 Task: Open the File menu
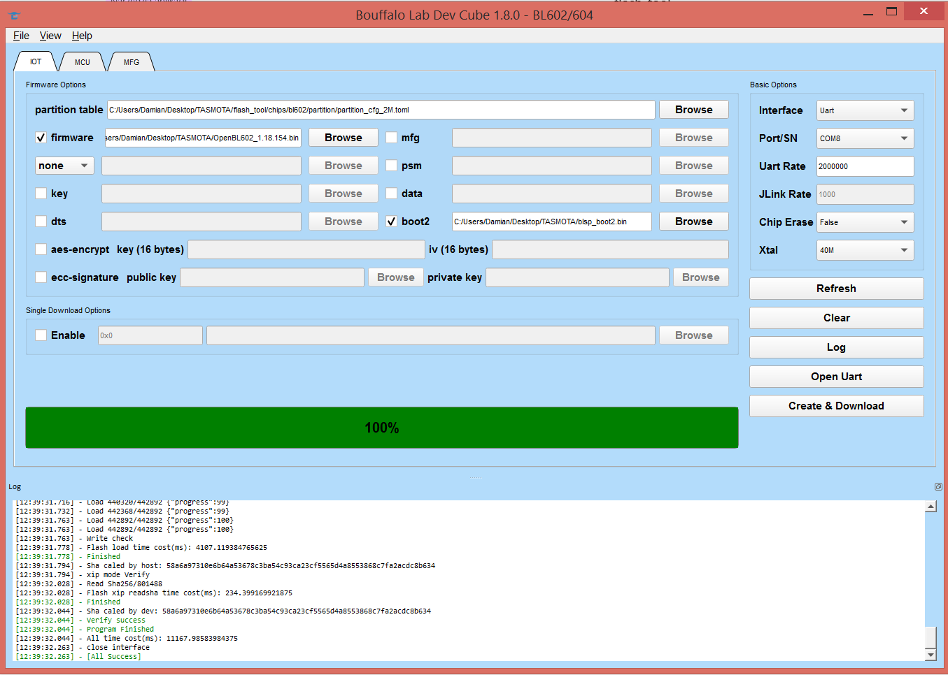(21, 36)
